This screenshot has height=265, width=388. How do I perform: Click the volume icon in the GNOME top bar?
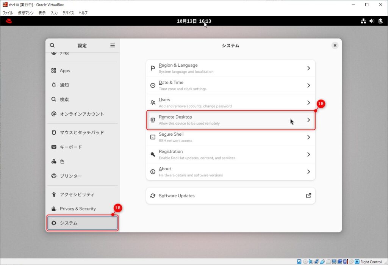point(371,21)
